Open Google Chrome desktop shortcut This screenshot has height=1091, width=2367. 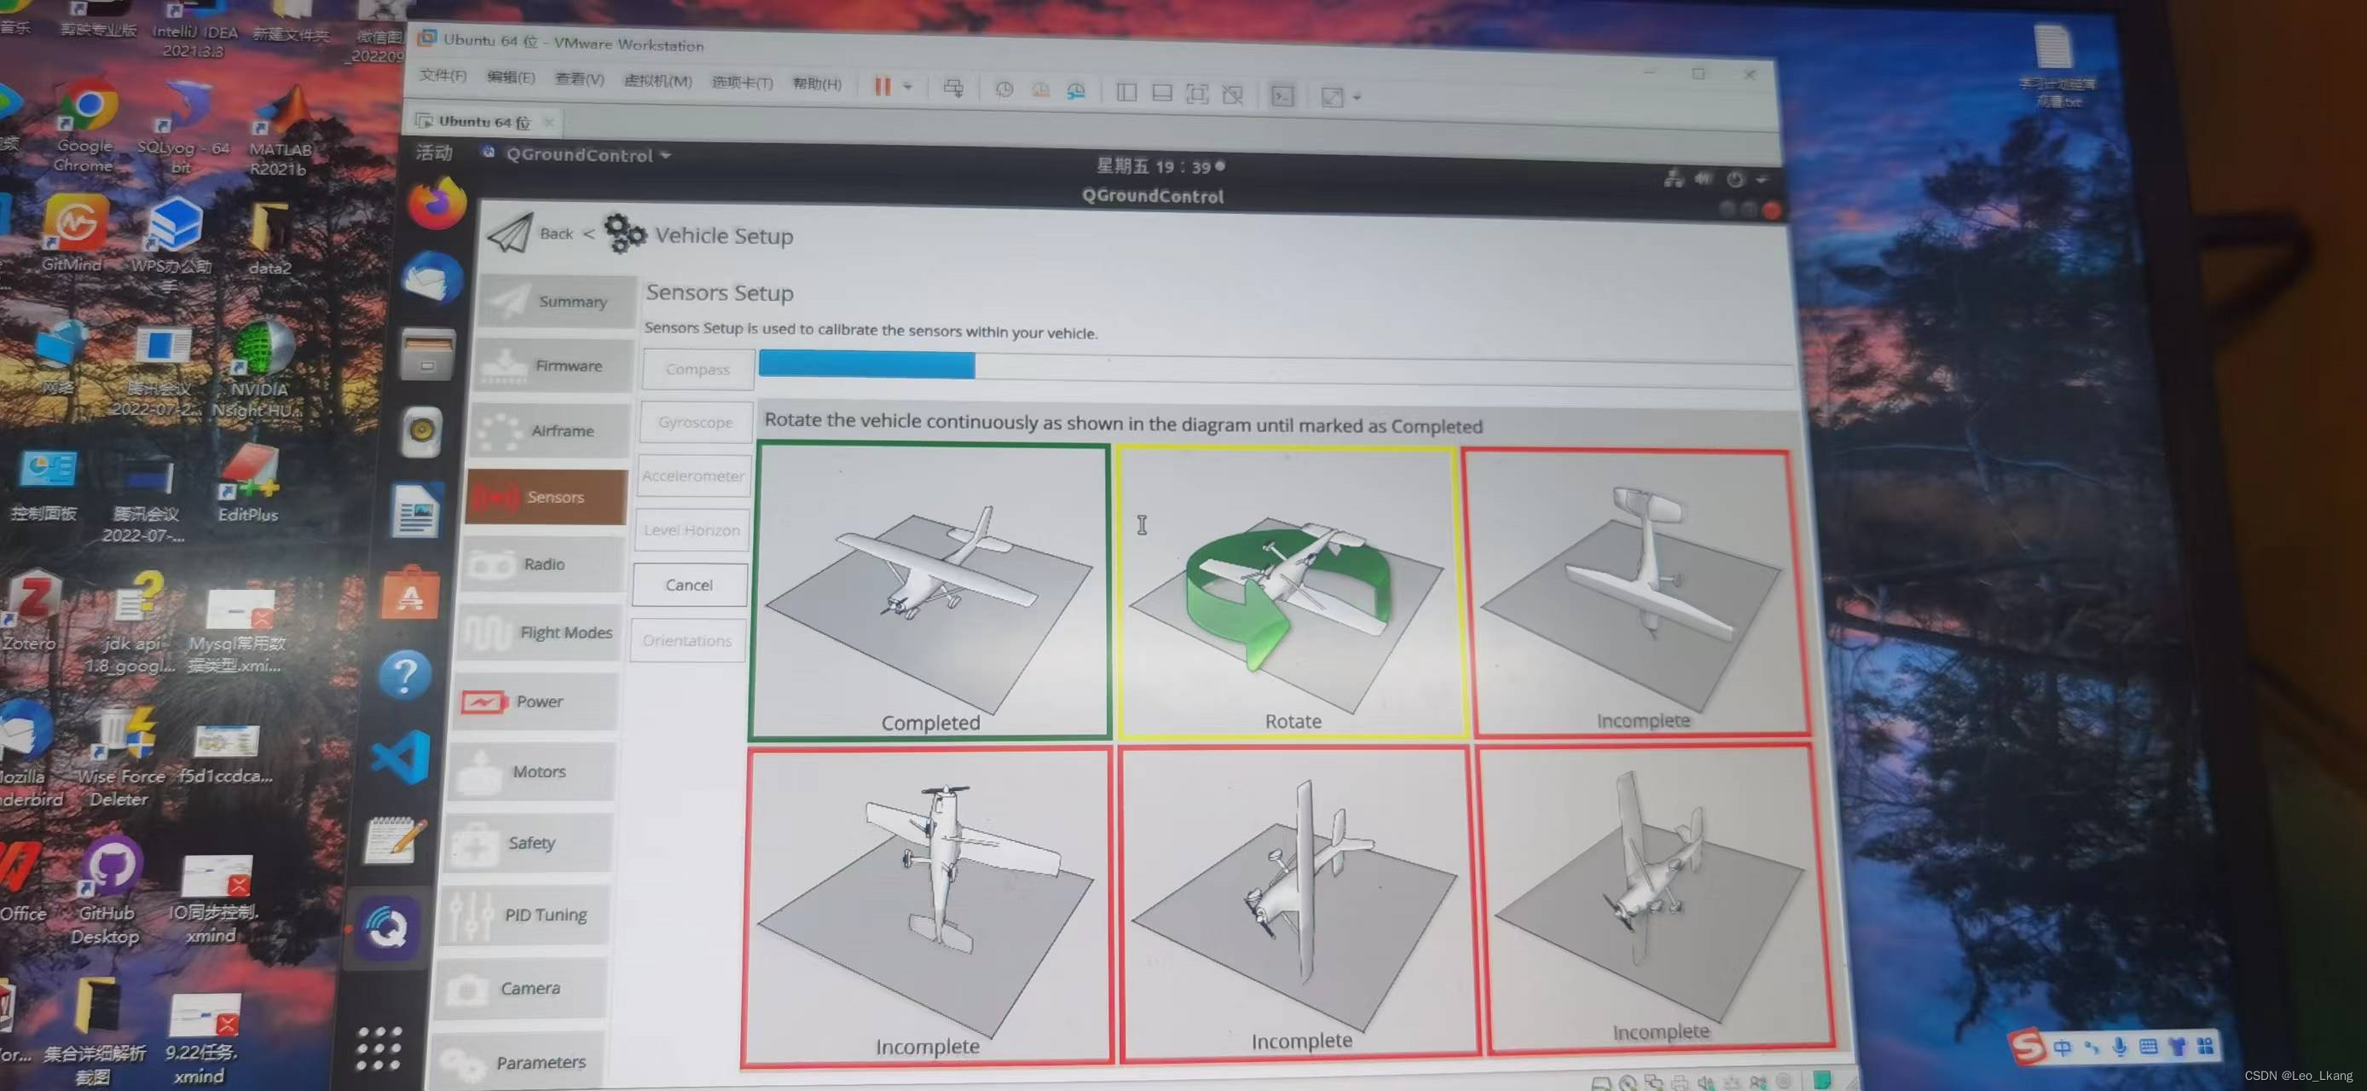[x=84, y=126]
